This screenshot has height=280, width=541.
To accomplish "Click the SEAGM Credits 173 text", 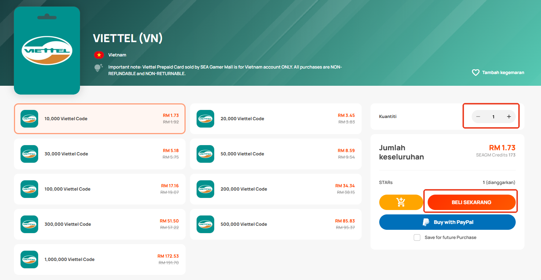I will point(496,155).
